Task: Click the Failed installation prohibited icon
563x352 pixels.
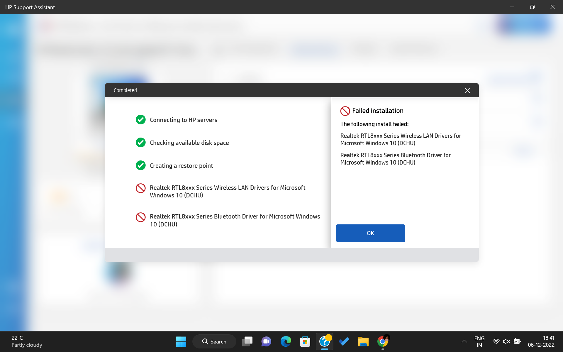Action: click(x=345, y=111)
